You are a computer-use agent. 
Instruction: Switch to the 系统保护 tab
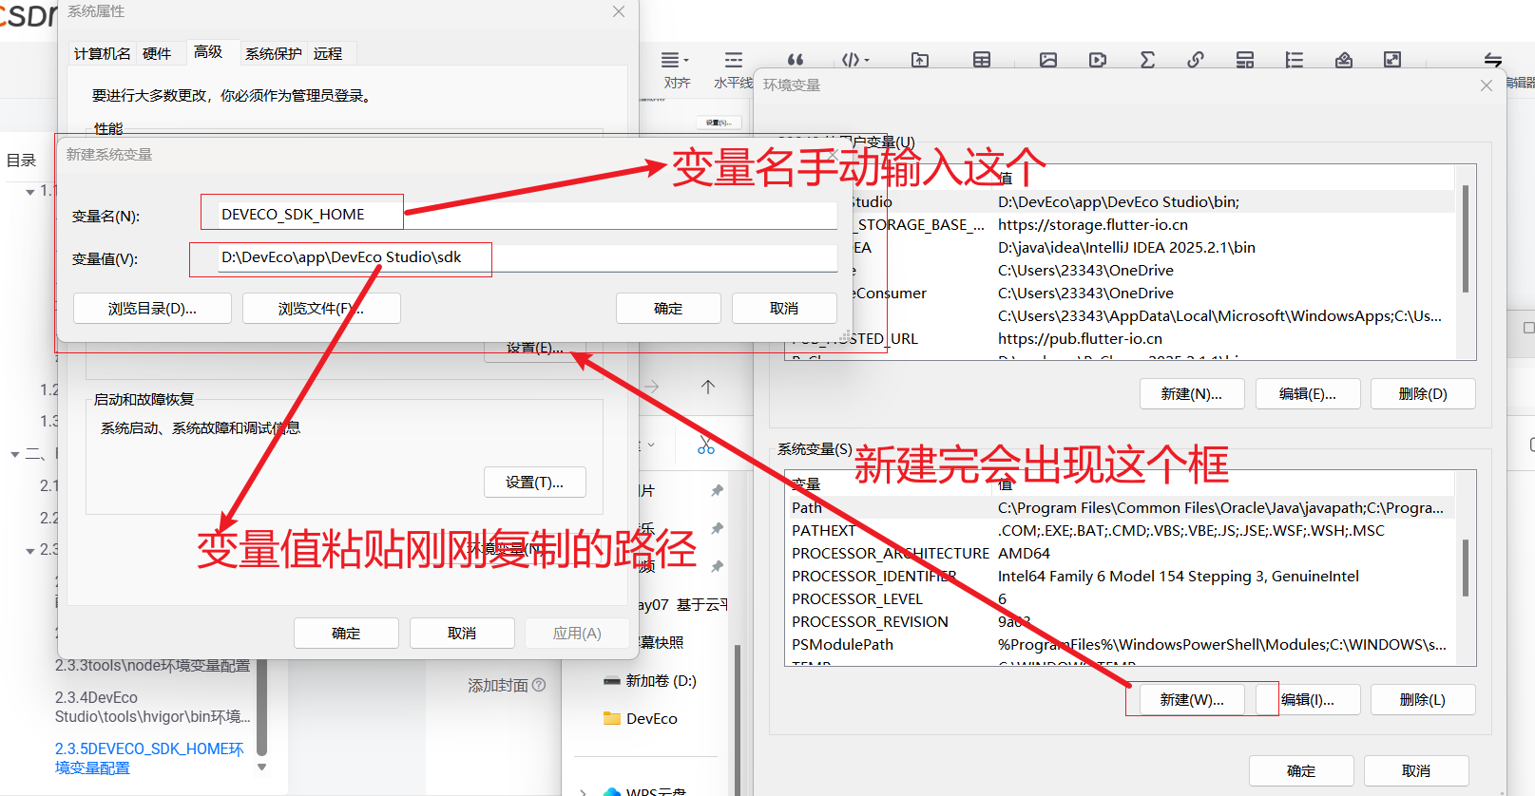click(274, 53)
